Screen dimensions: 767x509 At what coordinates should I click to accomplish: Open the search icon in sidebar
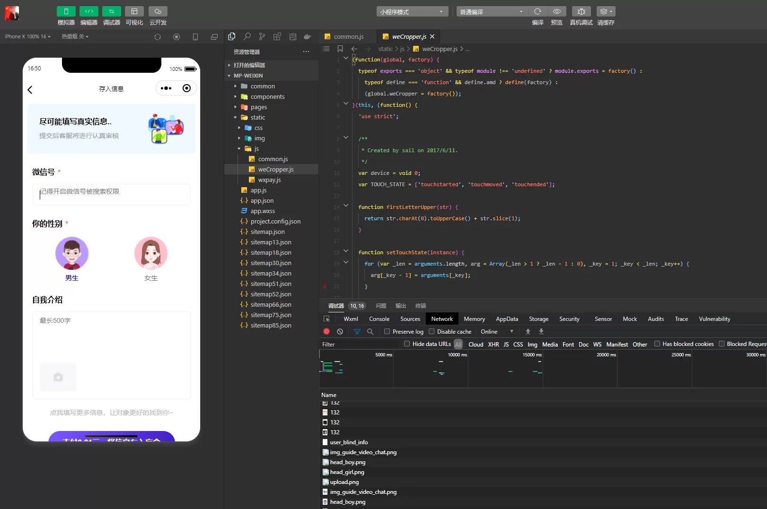[247, 36]
